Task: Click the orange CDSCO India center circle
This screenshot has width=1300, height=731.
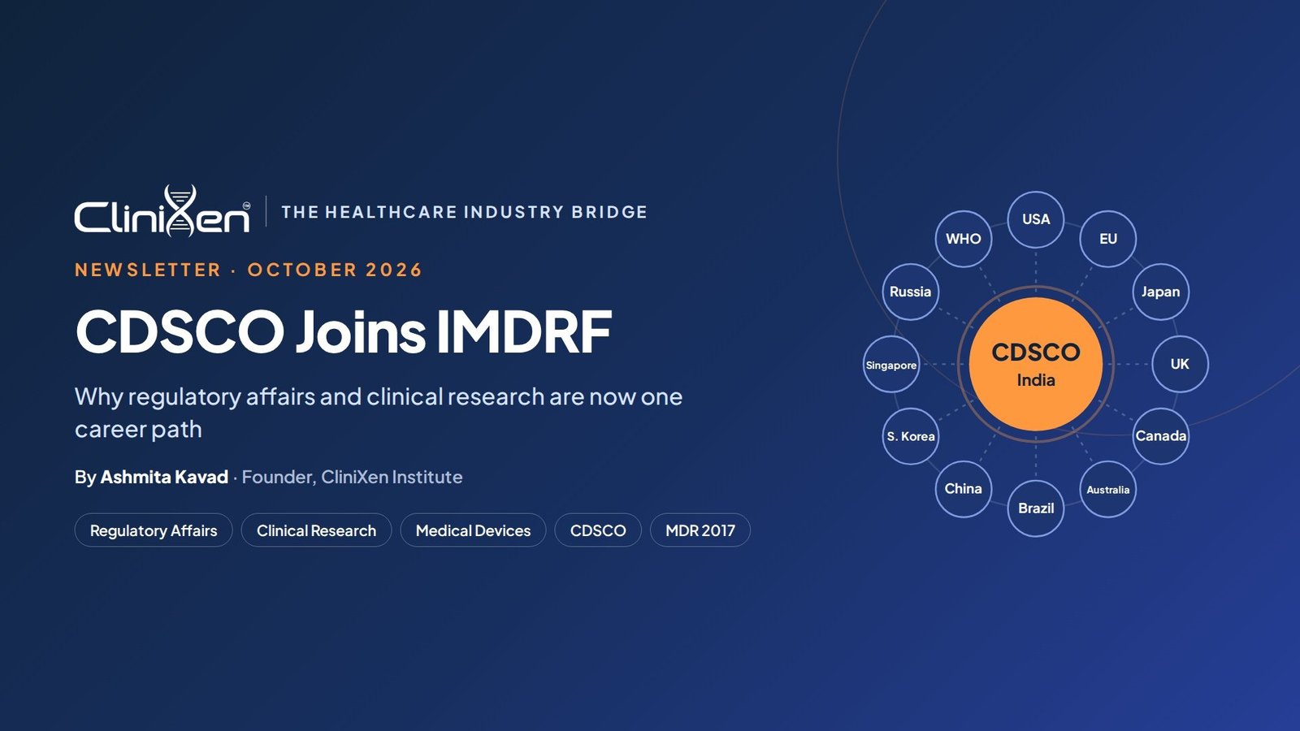Action: point(1036,364)
